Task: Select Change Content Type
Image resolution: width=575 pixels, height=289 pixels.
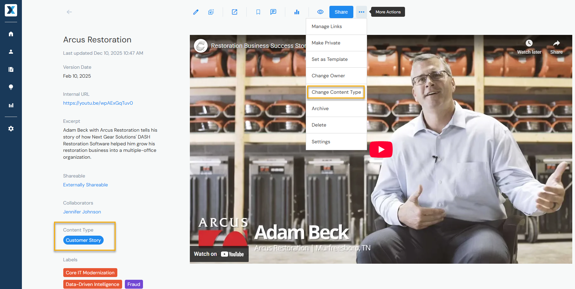Action: pos(336,92)
